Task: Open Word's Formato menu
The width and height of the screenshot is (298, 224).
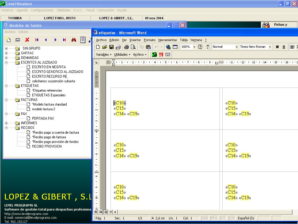Action: [150, 40]
